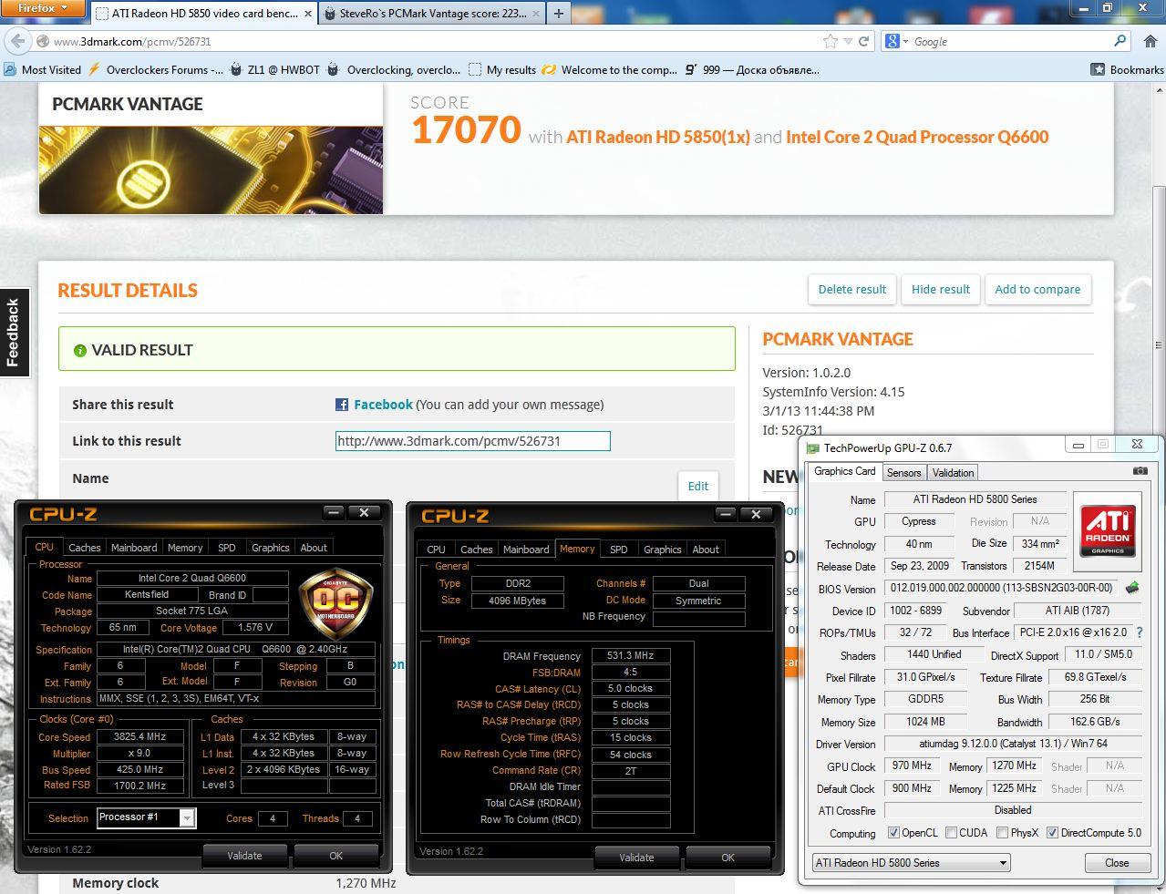Click the Firefox back navigation arrow

(x=18, y=41)
